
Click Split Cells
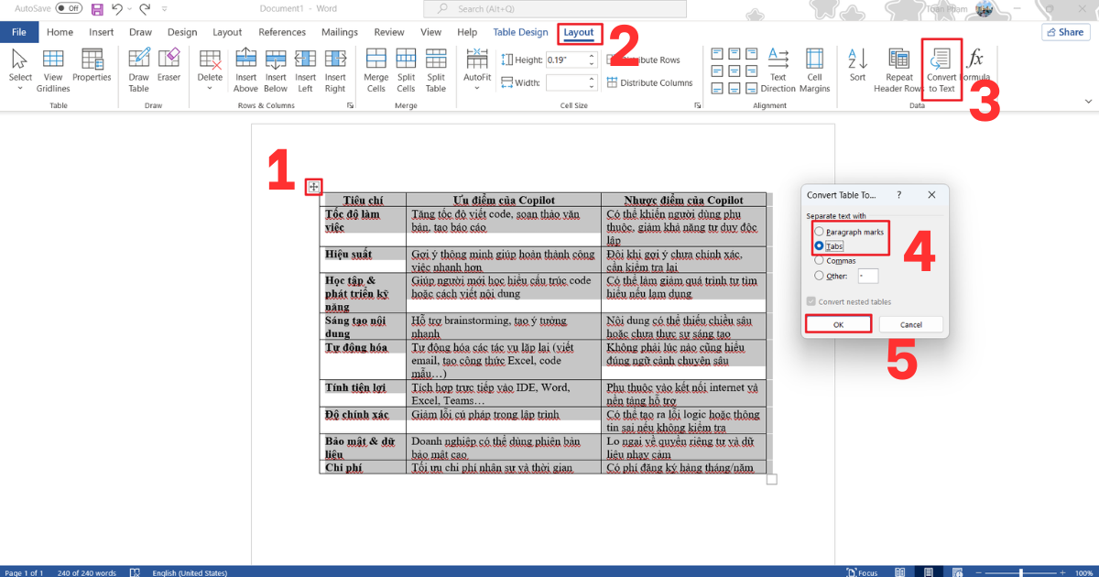point(407,69)
